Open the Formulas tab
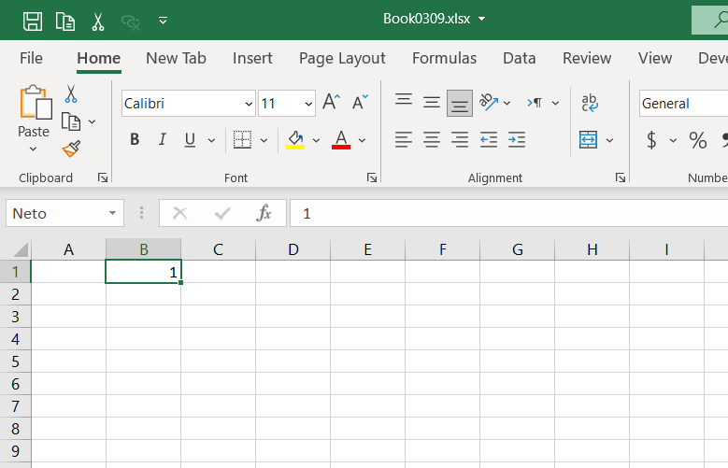 pos(444,58)
